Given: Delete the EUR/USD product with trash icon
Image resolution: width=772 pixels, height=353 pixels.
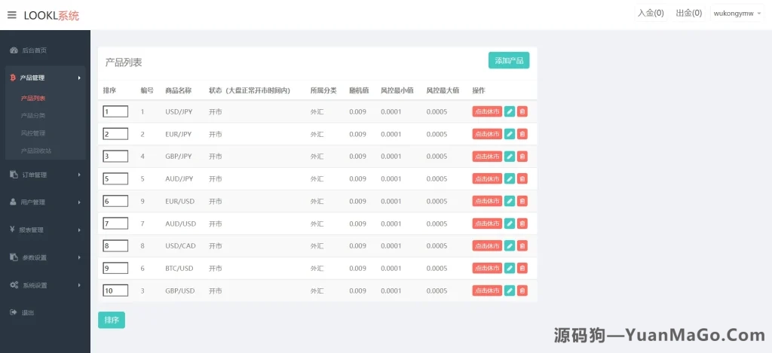Looking at the screenshot, I should pos(522,201).
